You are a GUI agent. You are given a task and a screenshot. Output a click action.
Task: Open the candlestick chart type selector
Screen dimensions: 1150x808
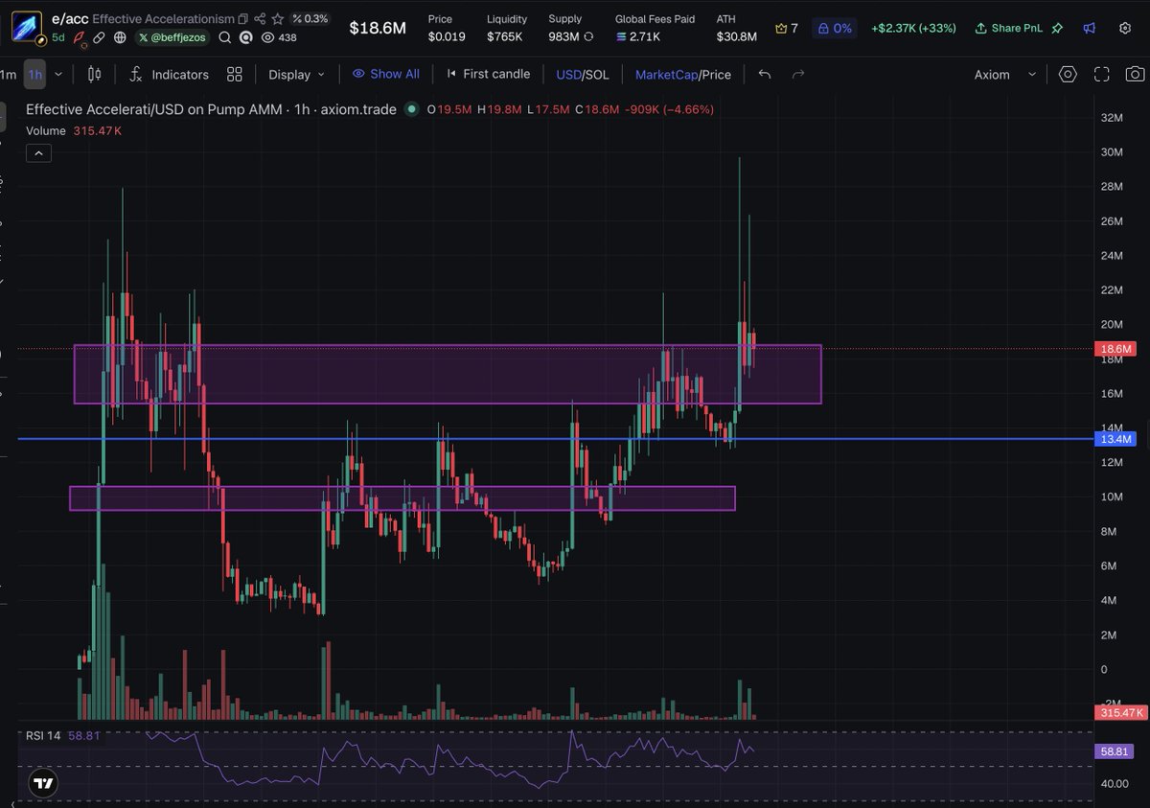94,74
